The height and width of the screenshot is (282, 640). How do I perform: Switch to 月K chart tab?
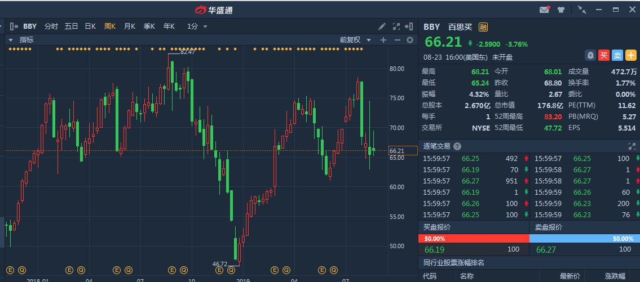pos(129,26)
